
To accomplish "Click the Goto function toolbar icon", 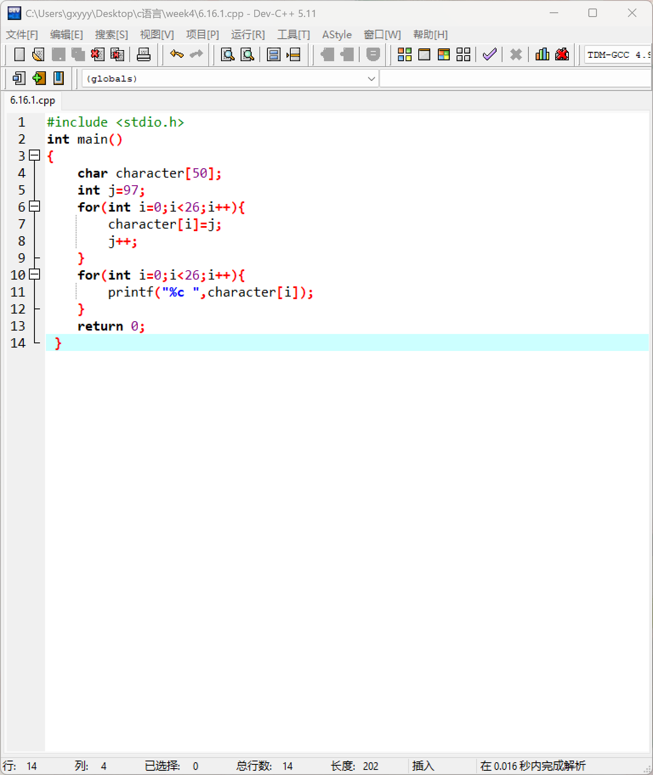I will tap(273, 54).
